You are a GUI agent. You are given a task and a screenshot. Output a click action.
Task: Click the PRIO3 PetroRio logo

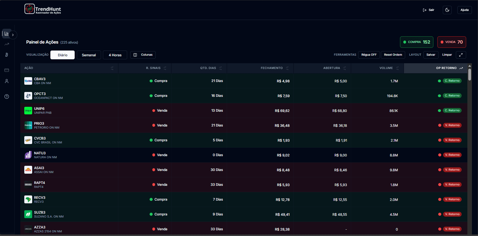click(x=28, y=125)
